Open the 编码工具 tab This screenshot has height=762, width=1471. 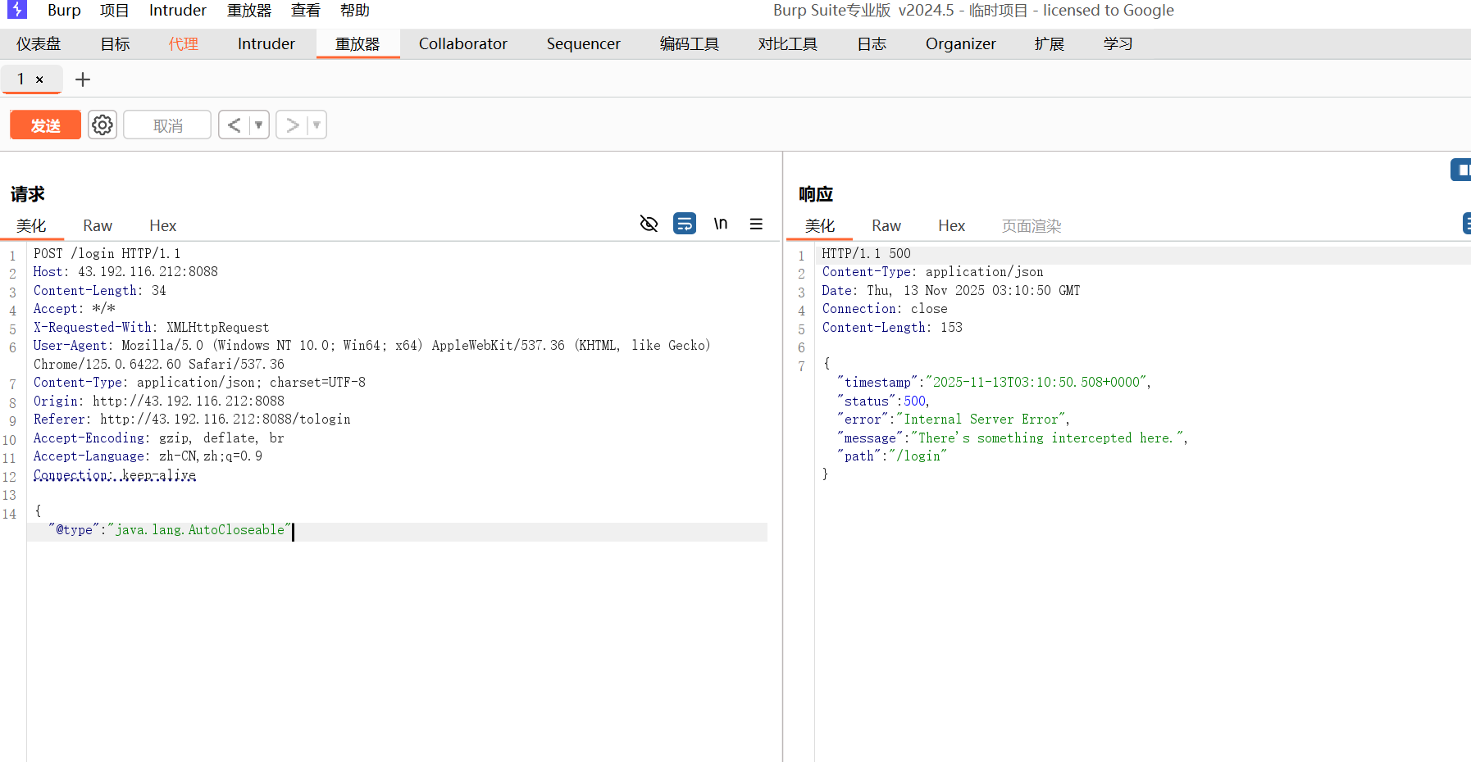click(x=690, y=43)
